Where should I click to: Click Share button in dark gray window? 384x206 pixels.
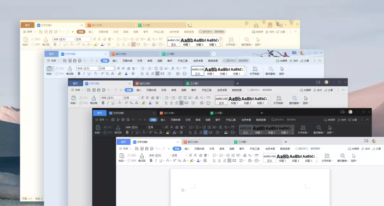(x=329, y=90)
